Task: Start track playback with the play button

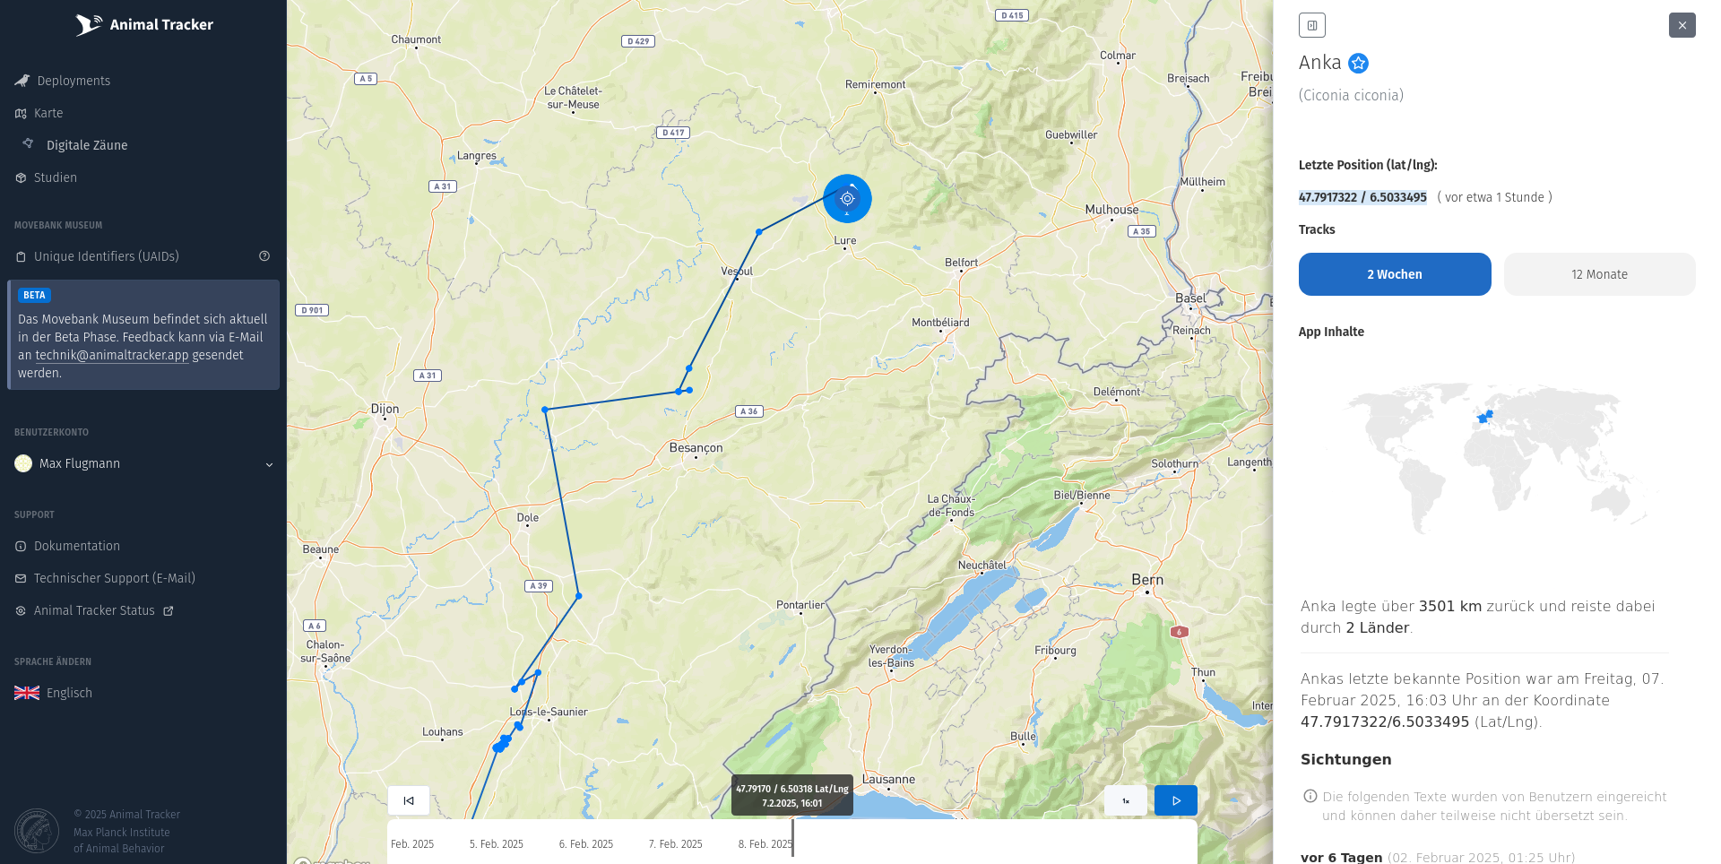Action: 1176,800
